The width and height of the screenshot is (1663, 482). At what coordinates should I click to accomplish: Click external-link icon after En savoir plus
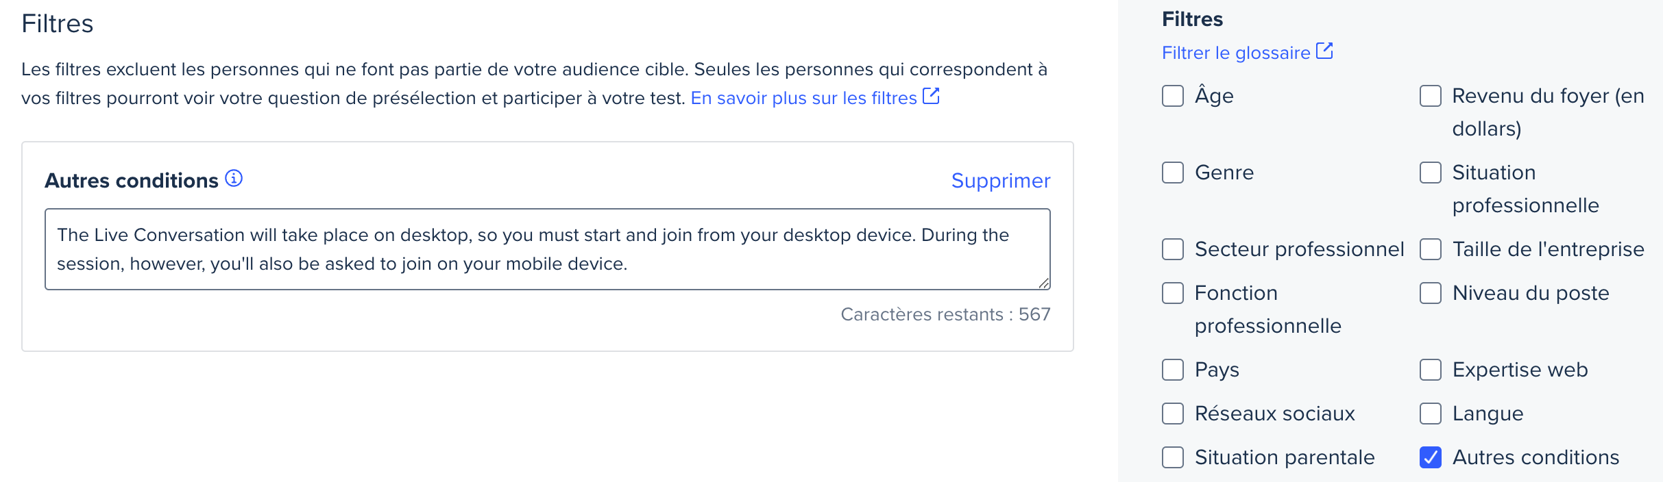coord(931,97)
